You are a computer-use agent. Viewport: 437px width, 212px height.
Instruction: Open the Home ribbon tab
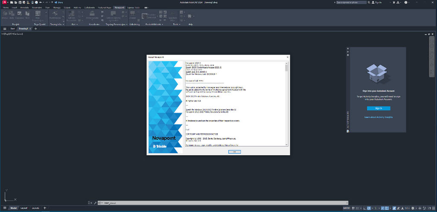pos(6,7)
